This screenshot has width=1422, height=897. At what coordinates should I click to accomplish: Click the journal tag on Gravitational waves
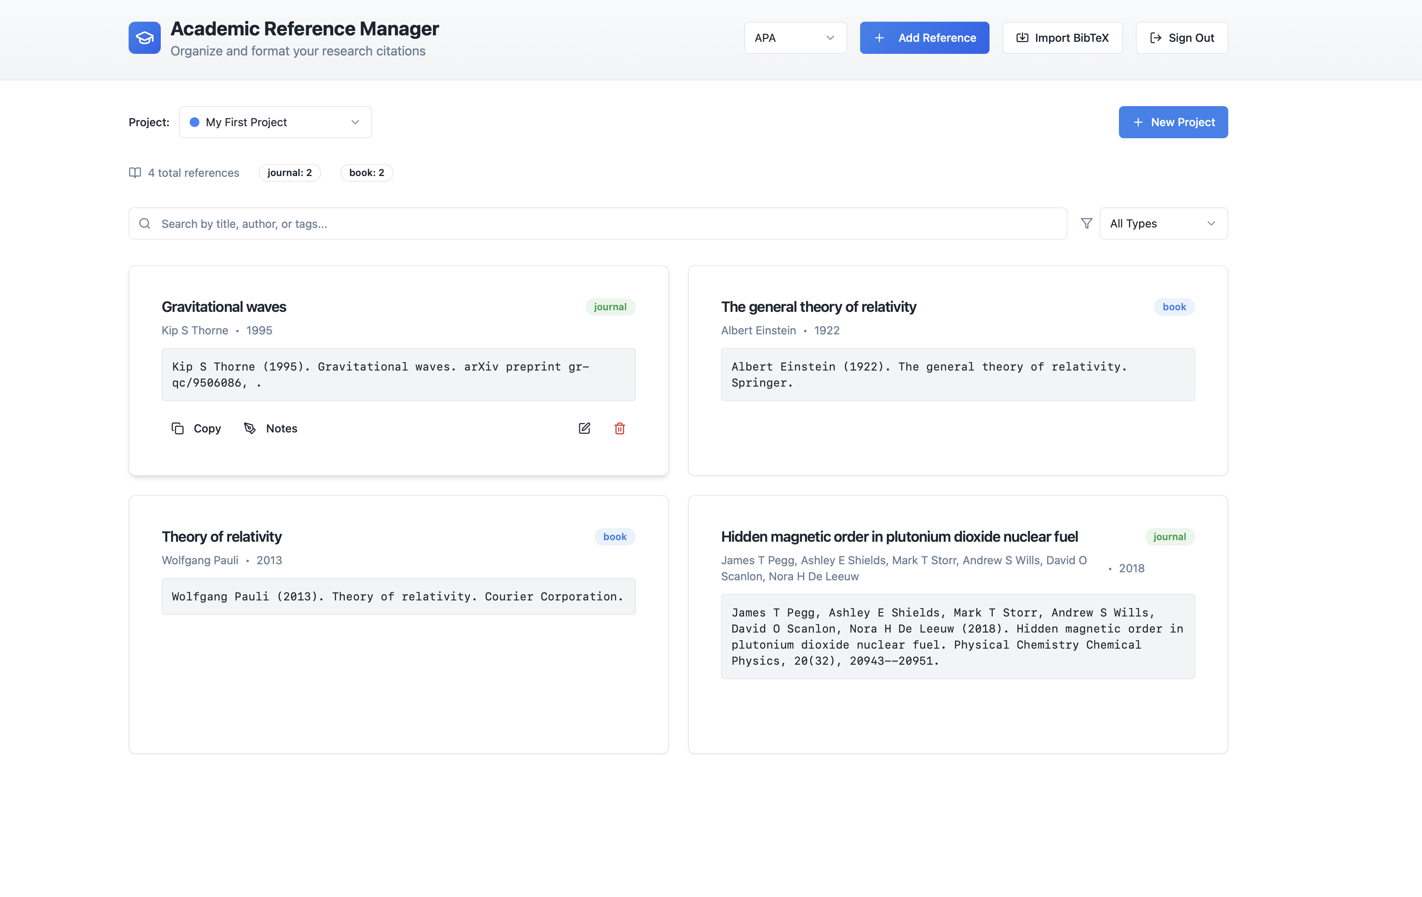pyautogui.click(x=610, y=307)
